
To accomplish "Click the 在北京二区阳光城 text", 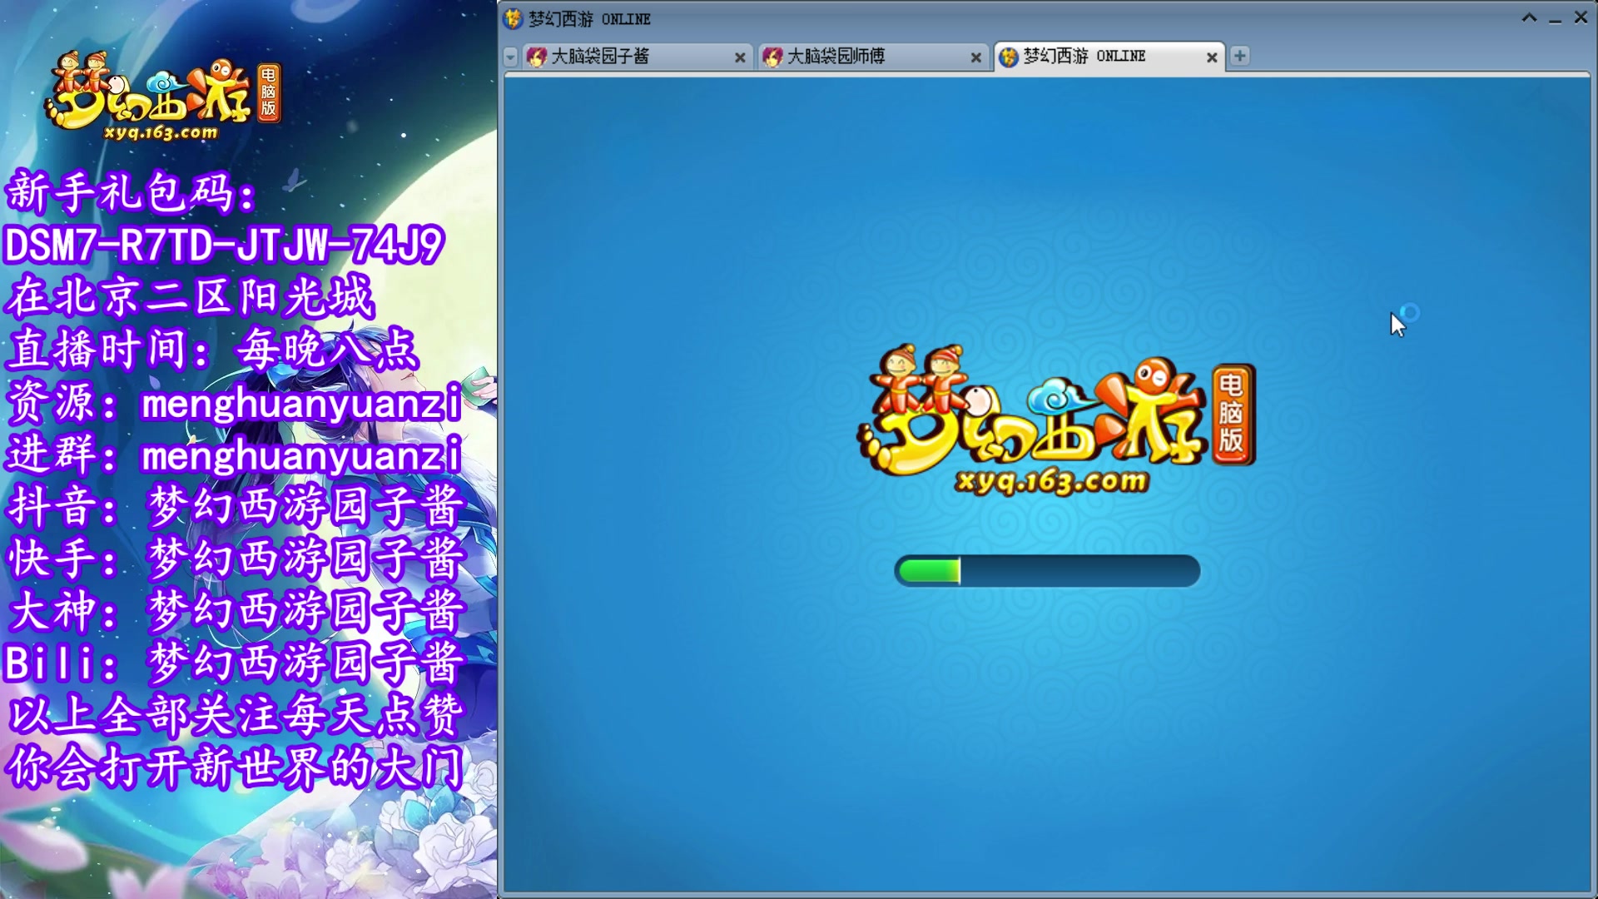I will pos(191,297).
